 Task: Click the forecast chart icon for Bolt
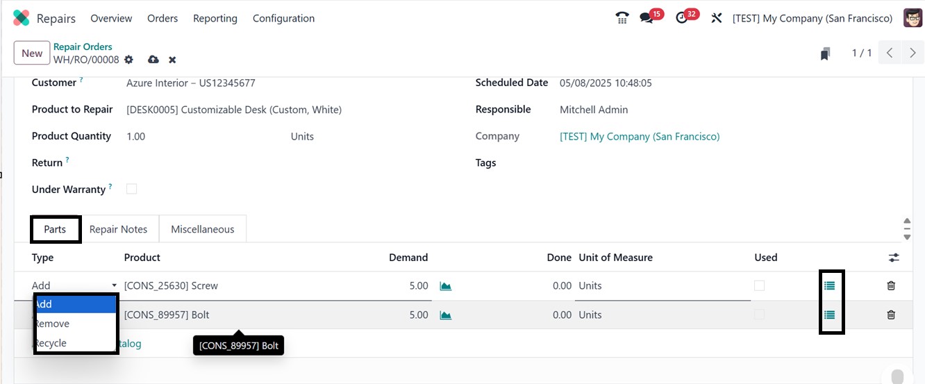pos(446,315)
